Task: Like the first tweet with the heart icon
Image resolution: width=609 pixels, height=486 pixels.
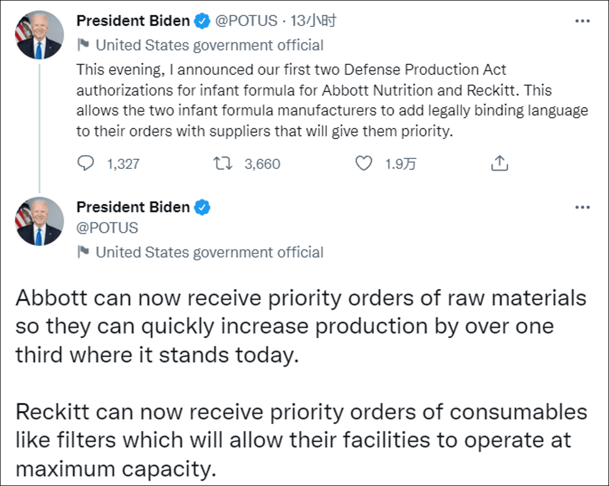Action: (x=364, y=163)
